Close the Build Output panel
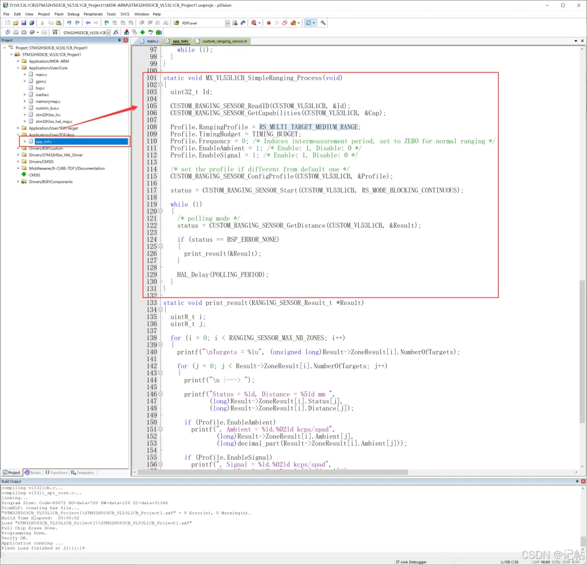Viewport: 587px width, 565px height. pos(583,481)
